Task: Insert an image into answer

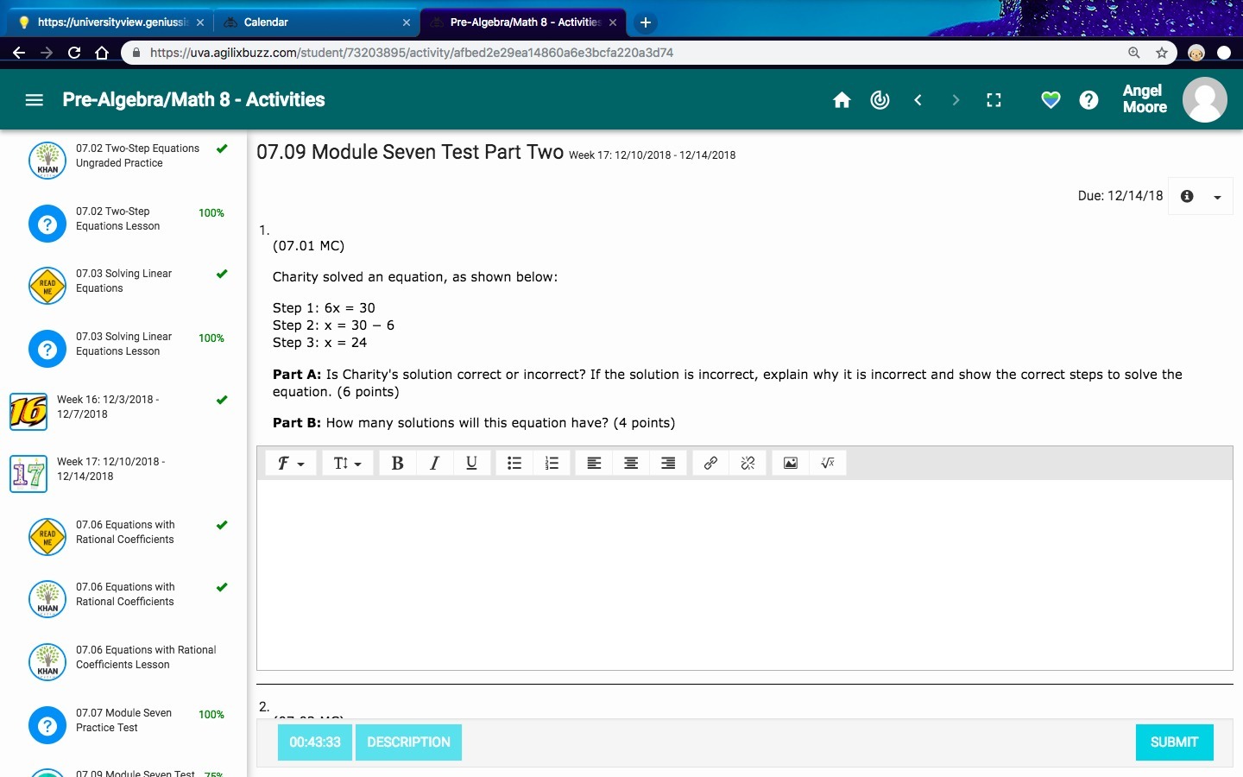Action: pyautogui.click(x=791, y=464)
